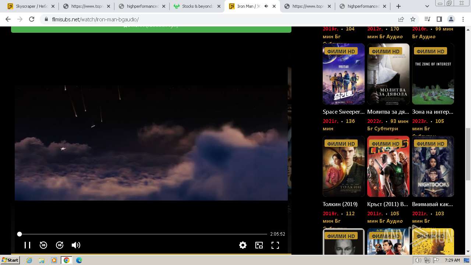Click ФИЛМИ HD badge on Nightbooks poster
The width and height of the screenshot is (471, 265).
(431, 144)
